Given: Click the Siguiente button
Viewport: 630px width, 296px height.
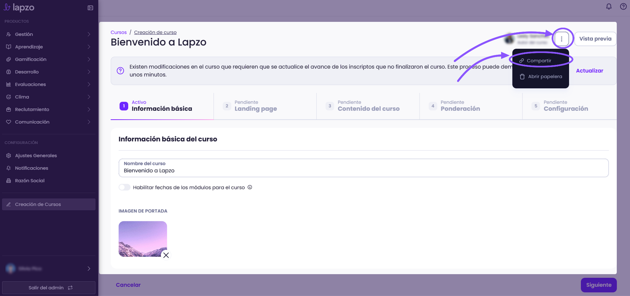Looking at the screenshot, I should (599, 285).
